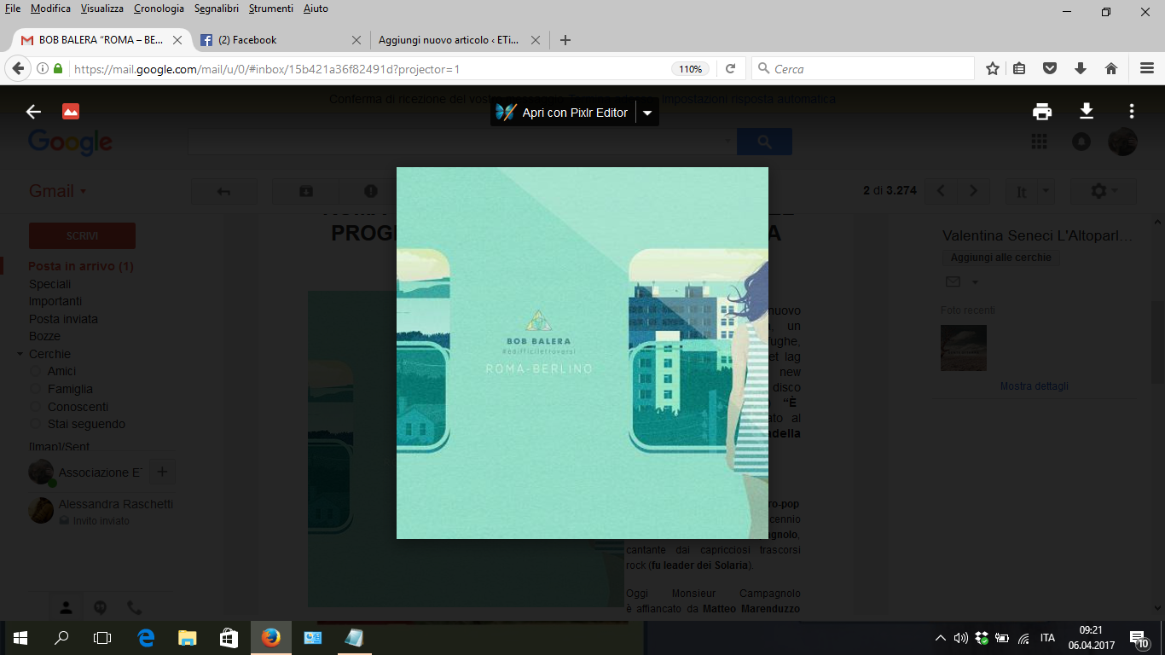Open the Firefox hamburger menu
The width and height of the screenshot is (1165, 655).
pos(1147,69)
